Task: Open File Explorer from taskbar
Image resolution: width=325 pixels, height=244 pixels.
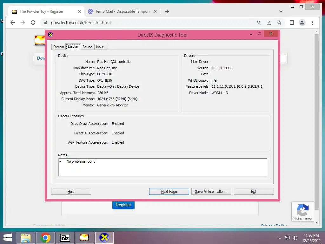Action: pos(25,238)
